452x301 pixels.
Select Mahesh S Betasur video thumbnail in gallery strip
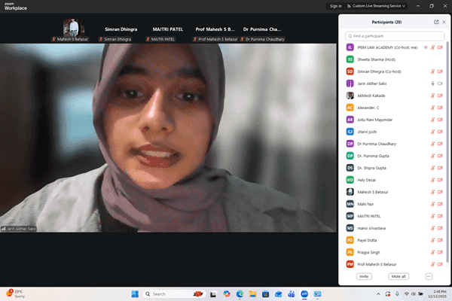[x=74, y=28]
